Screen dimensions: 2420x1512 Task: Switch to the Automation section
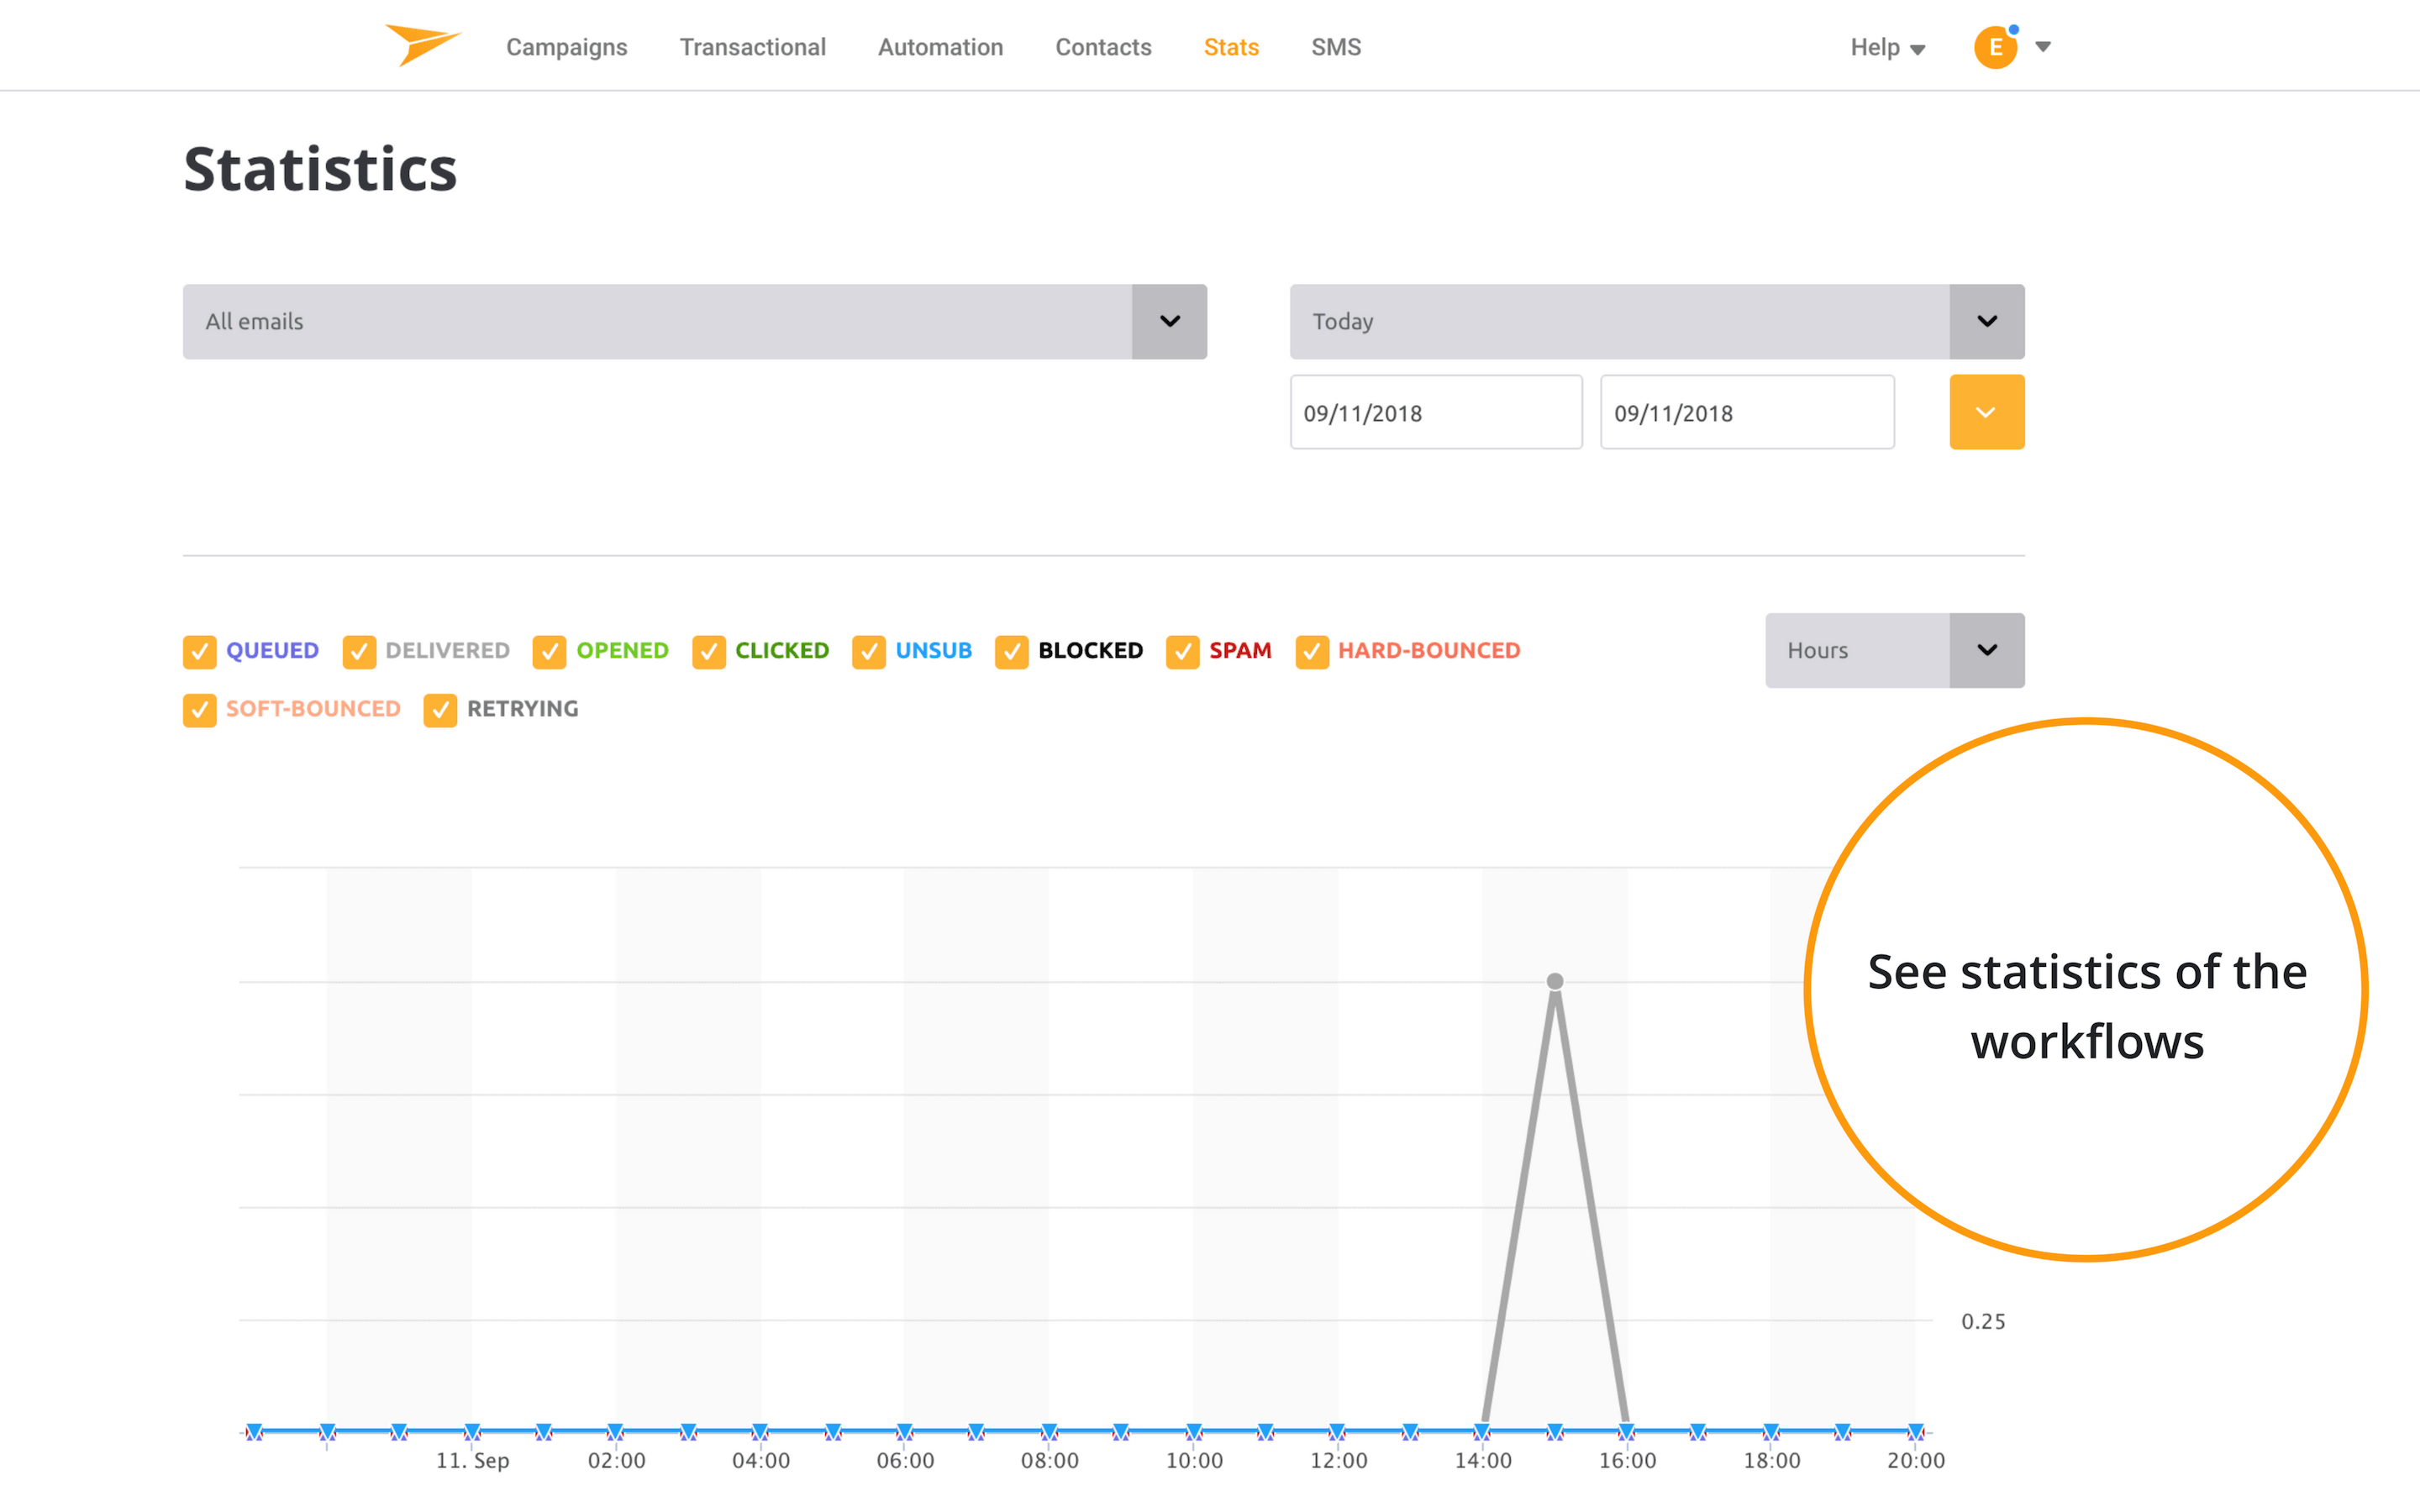coord(940,47)
